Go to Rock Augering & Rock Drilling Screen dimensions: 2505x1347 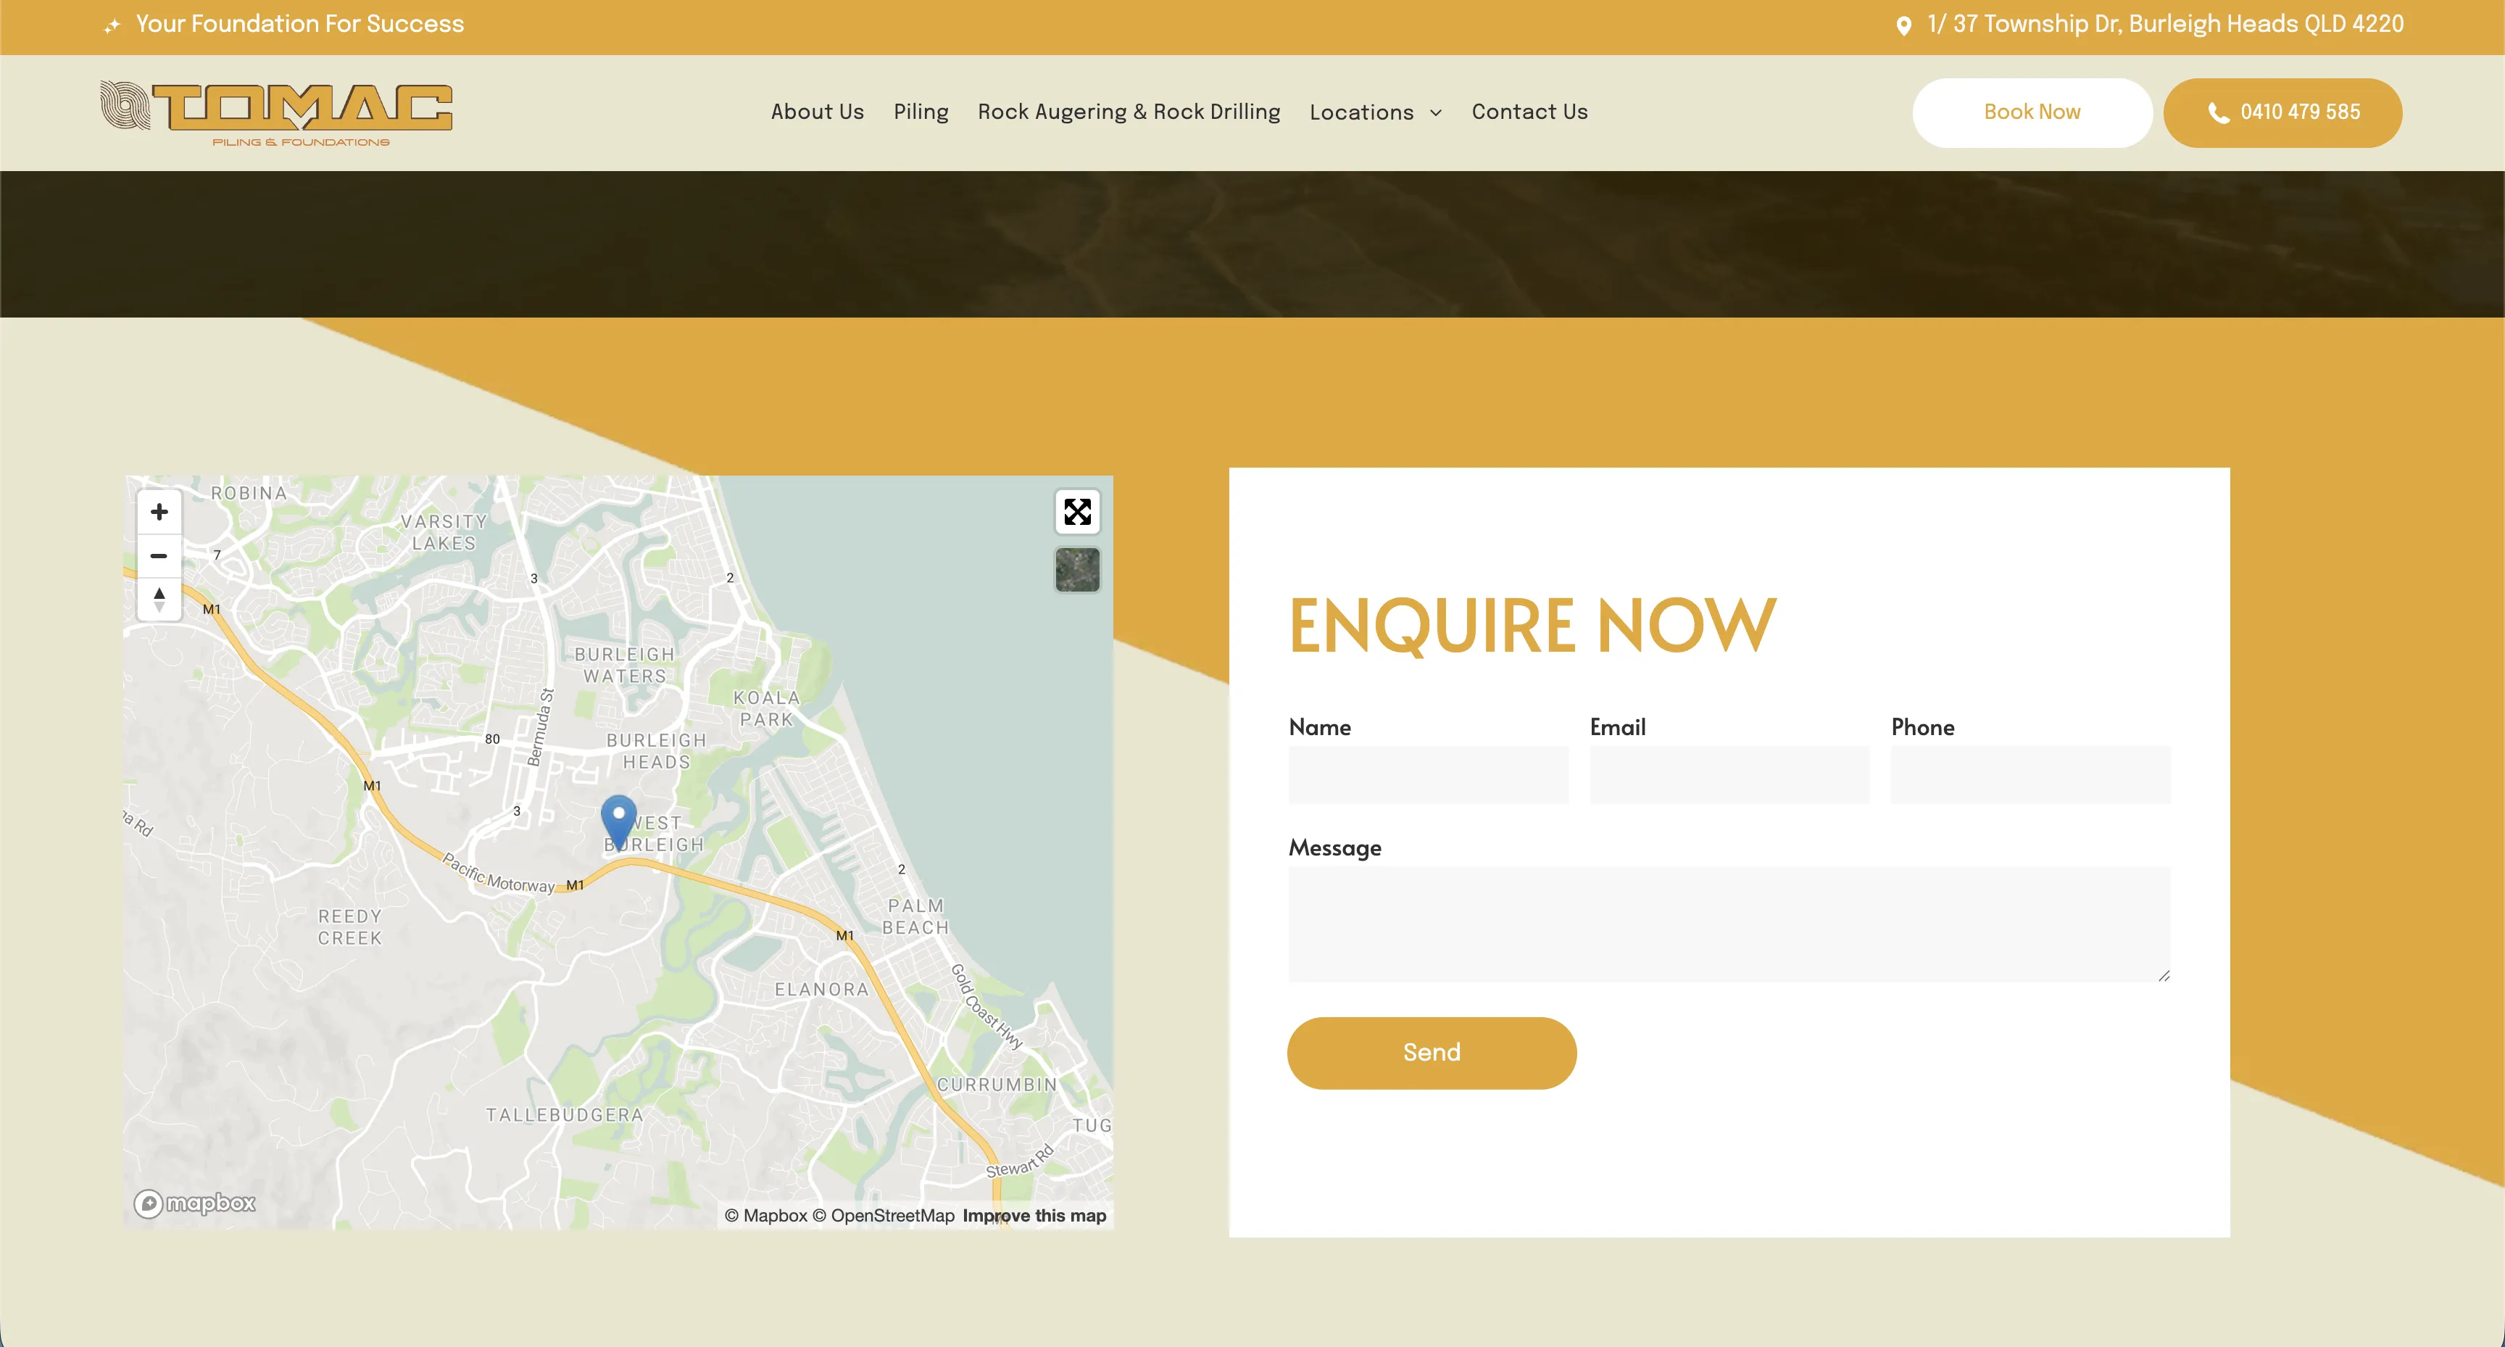click(x=1128, y=112)
